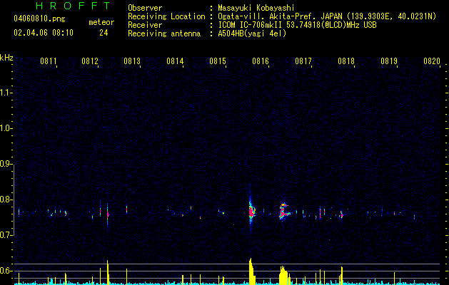Click the 0817 time marker
The width and height of the screenshot is (449, 285).
pos(303,61)
